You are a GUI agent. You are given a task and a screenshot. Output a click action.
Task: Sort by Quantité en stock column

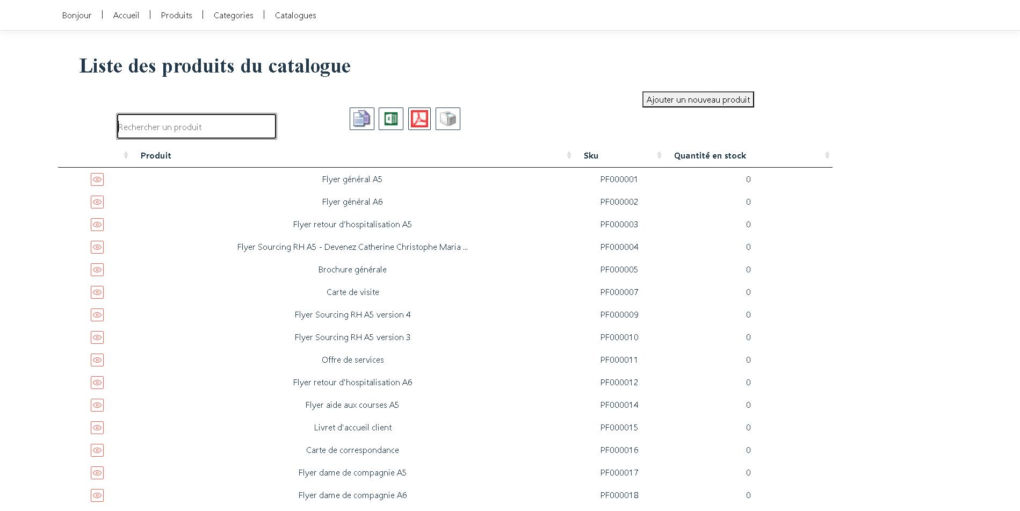click(x=710, y=156)
